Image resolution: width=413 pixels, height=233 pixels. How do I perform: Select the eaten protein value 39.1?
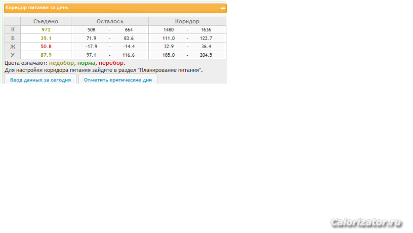[x=46, y=38]
